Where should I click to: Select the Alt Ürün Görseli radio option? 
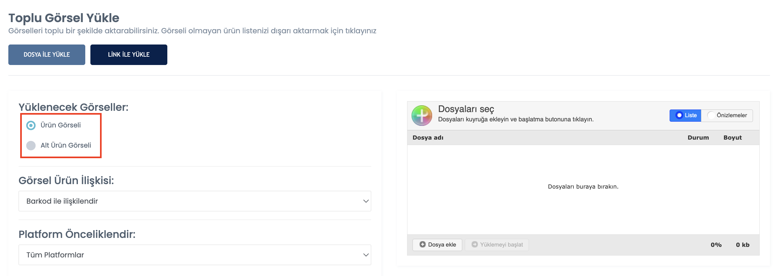tap(31, 145)
